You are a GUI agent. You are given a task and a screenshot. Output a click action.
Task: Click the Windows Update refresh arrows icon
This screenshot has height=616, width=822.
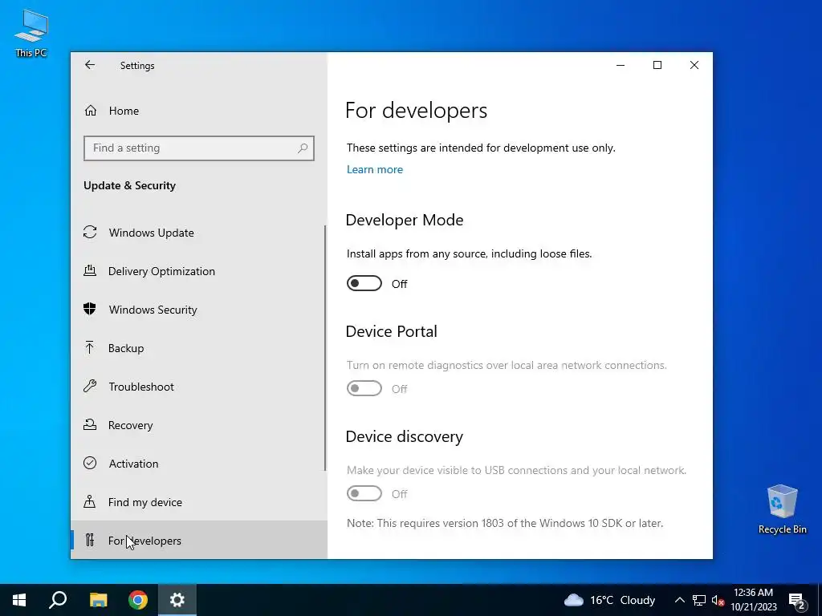coord(90,232)
